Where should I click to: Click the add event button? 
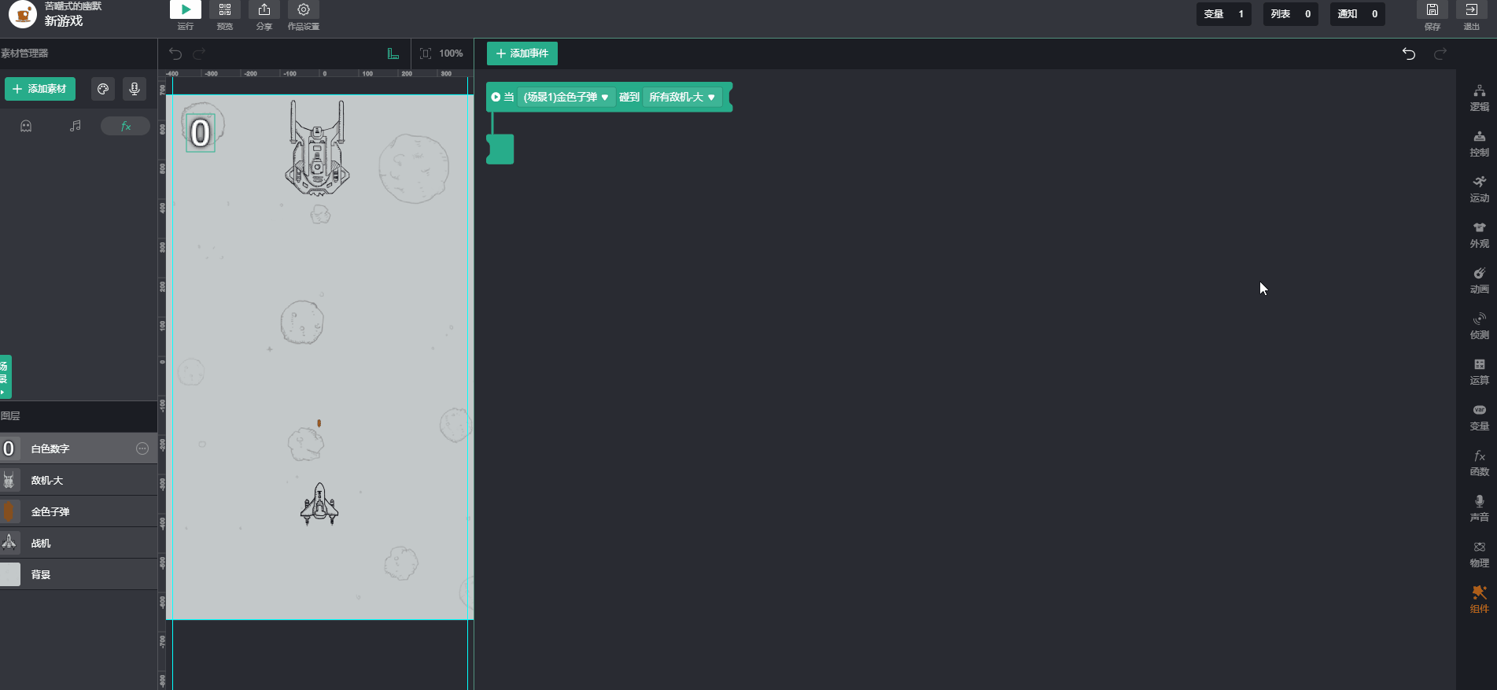coord(522,54)
